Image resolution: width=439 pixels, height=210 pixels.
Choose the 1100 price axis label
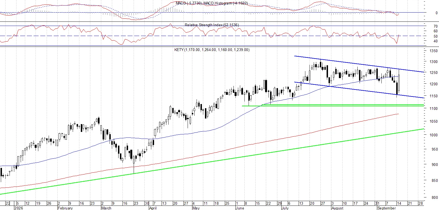tap(434, 109)
